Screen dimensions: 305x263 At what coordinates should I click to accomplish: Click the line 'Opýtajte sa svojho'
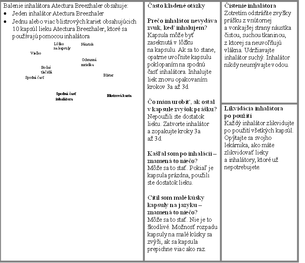tap(247, 138)
